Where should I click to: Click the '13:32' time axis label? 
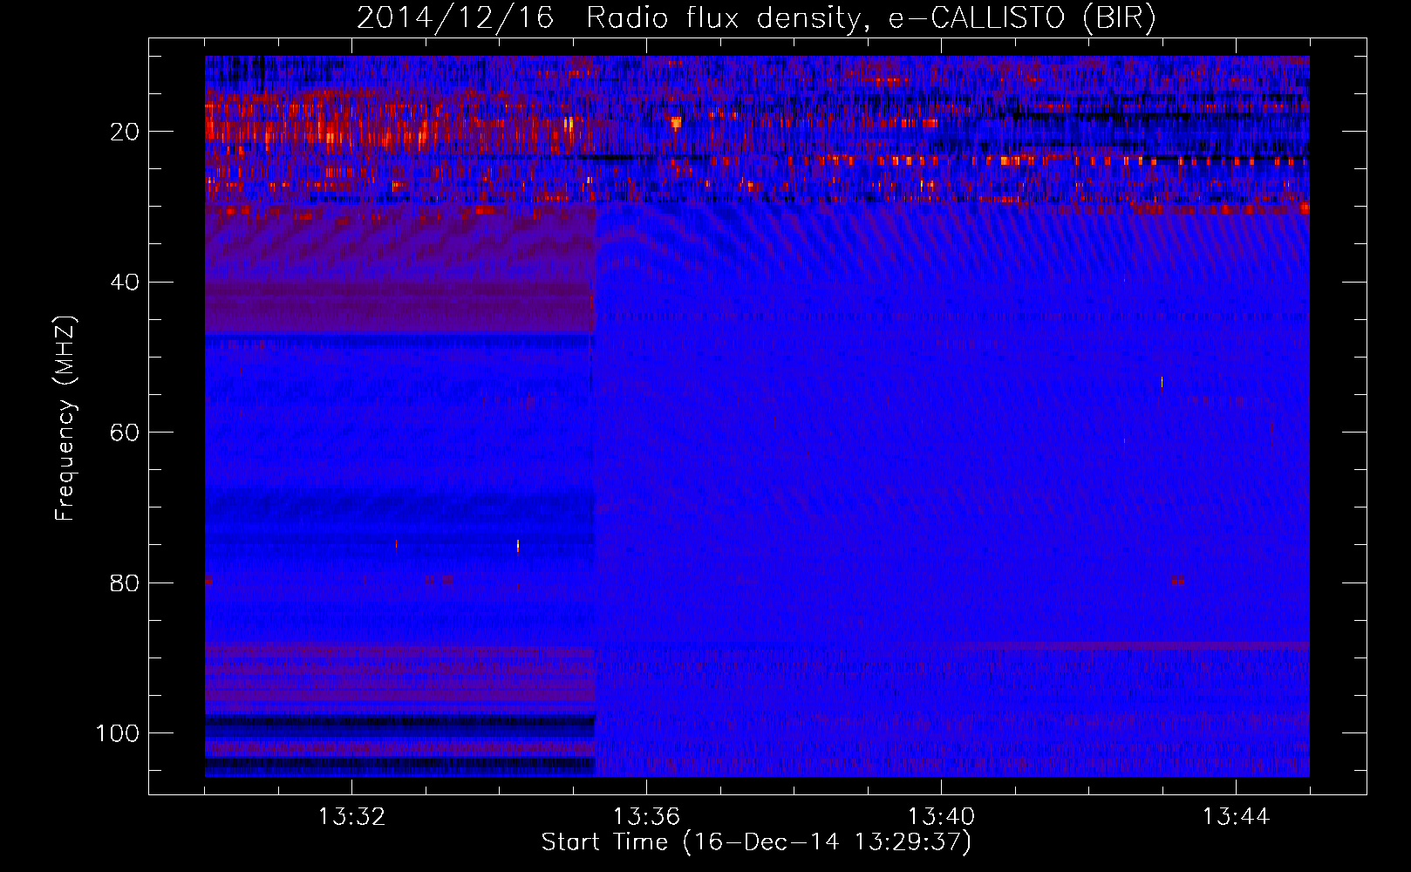click(x=351, y=817)
